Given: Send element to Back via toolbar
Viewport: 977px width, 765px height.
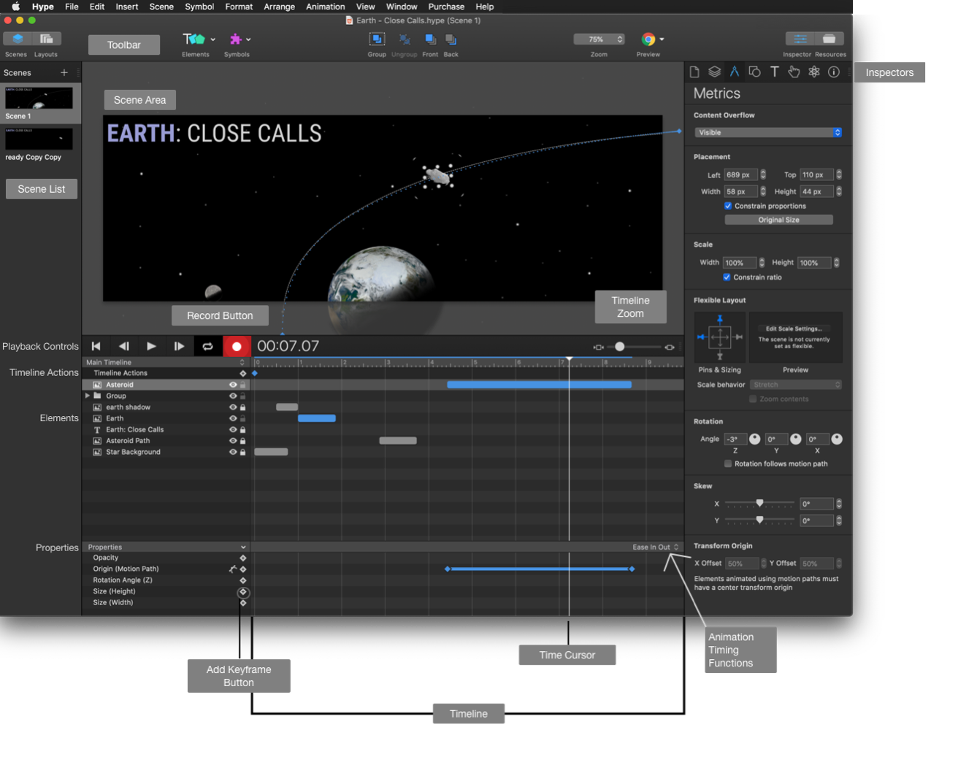Looking at the screenshot, I should click(x=451, y=39).
